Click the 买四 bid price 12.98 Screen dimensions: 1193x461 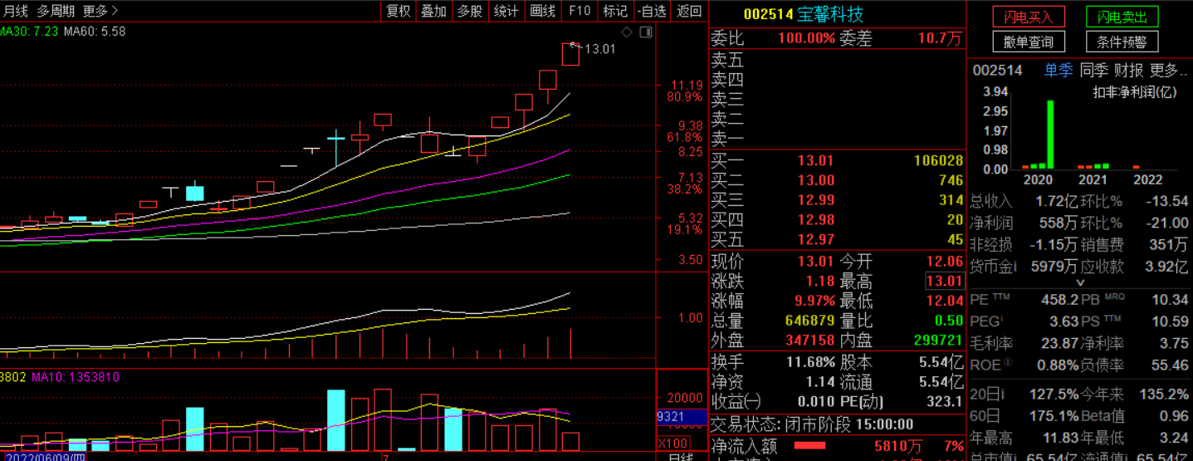[816, 220]
